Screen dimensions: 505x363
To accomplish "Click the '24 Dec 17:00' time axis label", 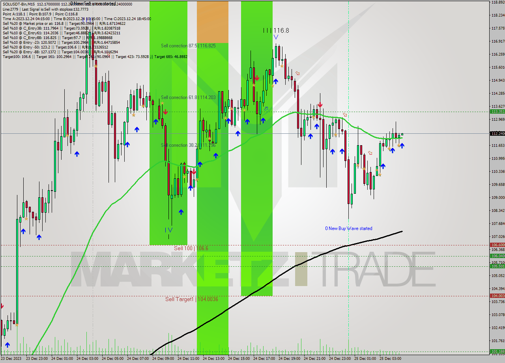I will [264, 359].
